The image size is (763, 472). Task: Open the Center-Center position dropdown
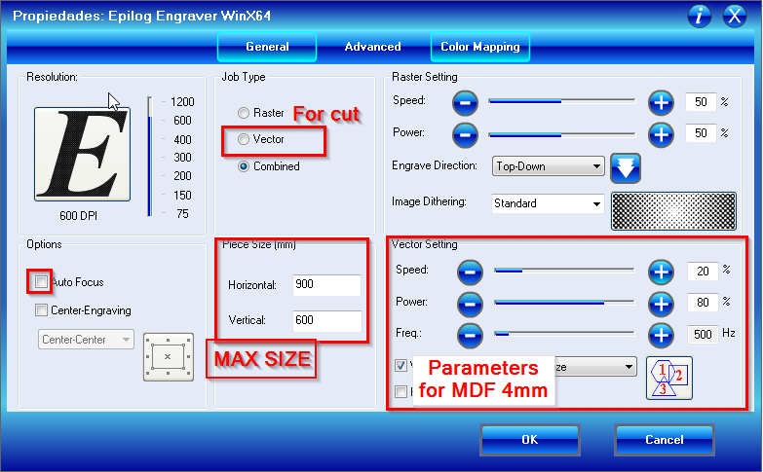point(86,340)
